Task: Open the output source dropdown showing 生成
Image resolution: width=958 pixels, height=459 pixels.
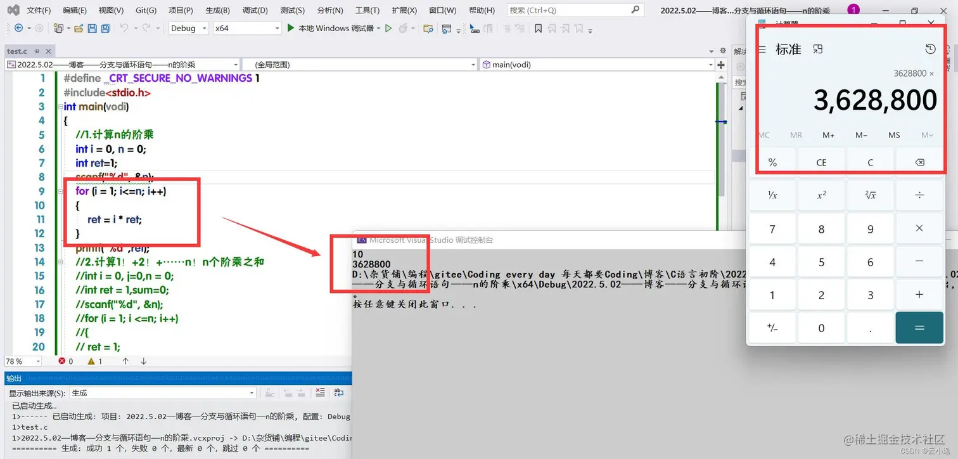Action: tap(163, 393)
